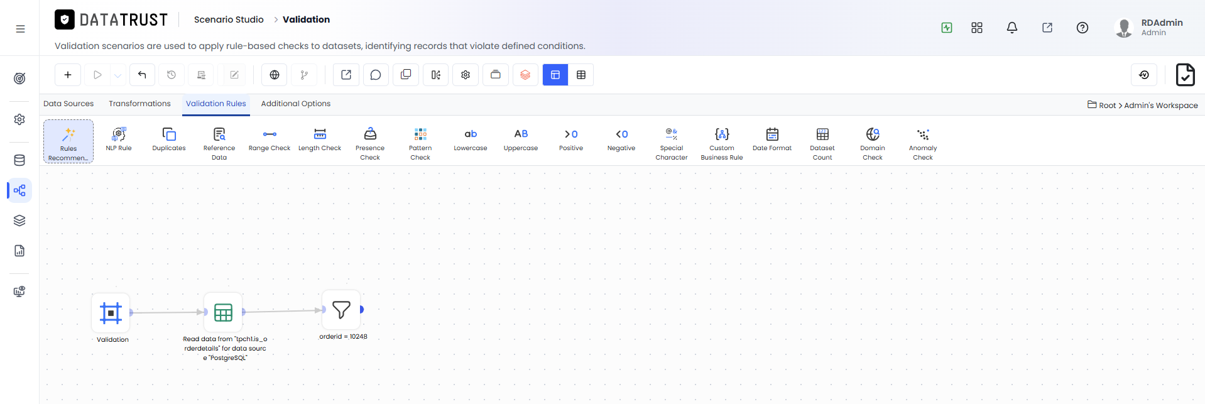The width and height of the screenshot is (1205, 404).
Task: Add a Duplicates check rule
Action: pyautogui.click(x=169, y=134)
